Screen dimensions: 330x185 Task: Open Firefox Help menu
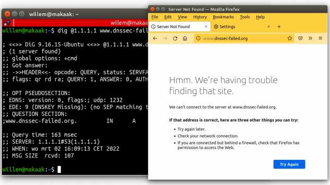coord(260,17)
